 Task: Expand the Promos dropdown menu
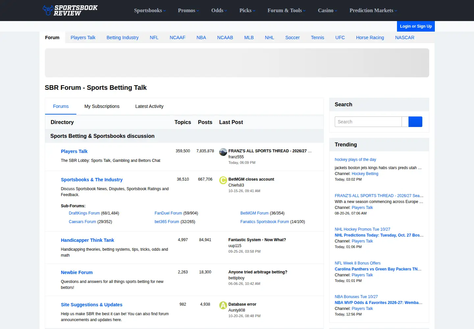tap(188, 11)
